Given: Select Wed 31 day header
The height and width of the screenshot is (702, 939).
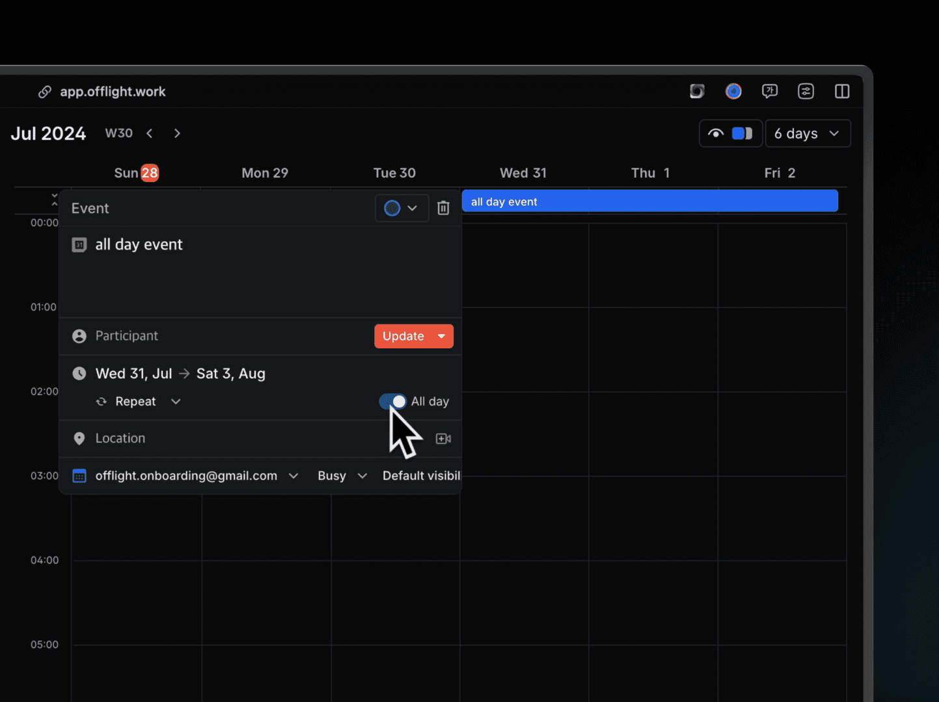Looking at the screenshot, I should [x=523, y=173].
